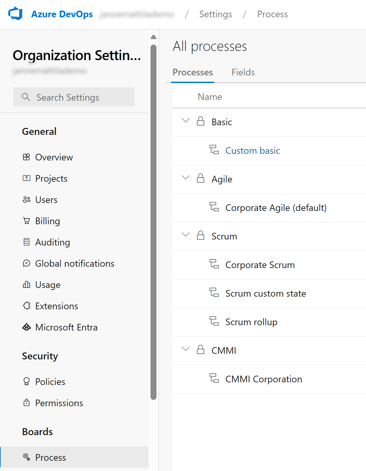The height and width of the screenshot is (471, 366).
Task: Go to Global notifications settings
Action: [x=74, y=263]
